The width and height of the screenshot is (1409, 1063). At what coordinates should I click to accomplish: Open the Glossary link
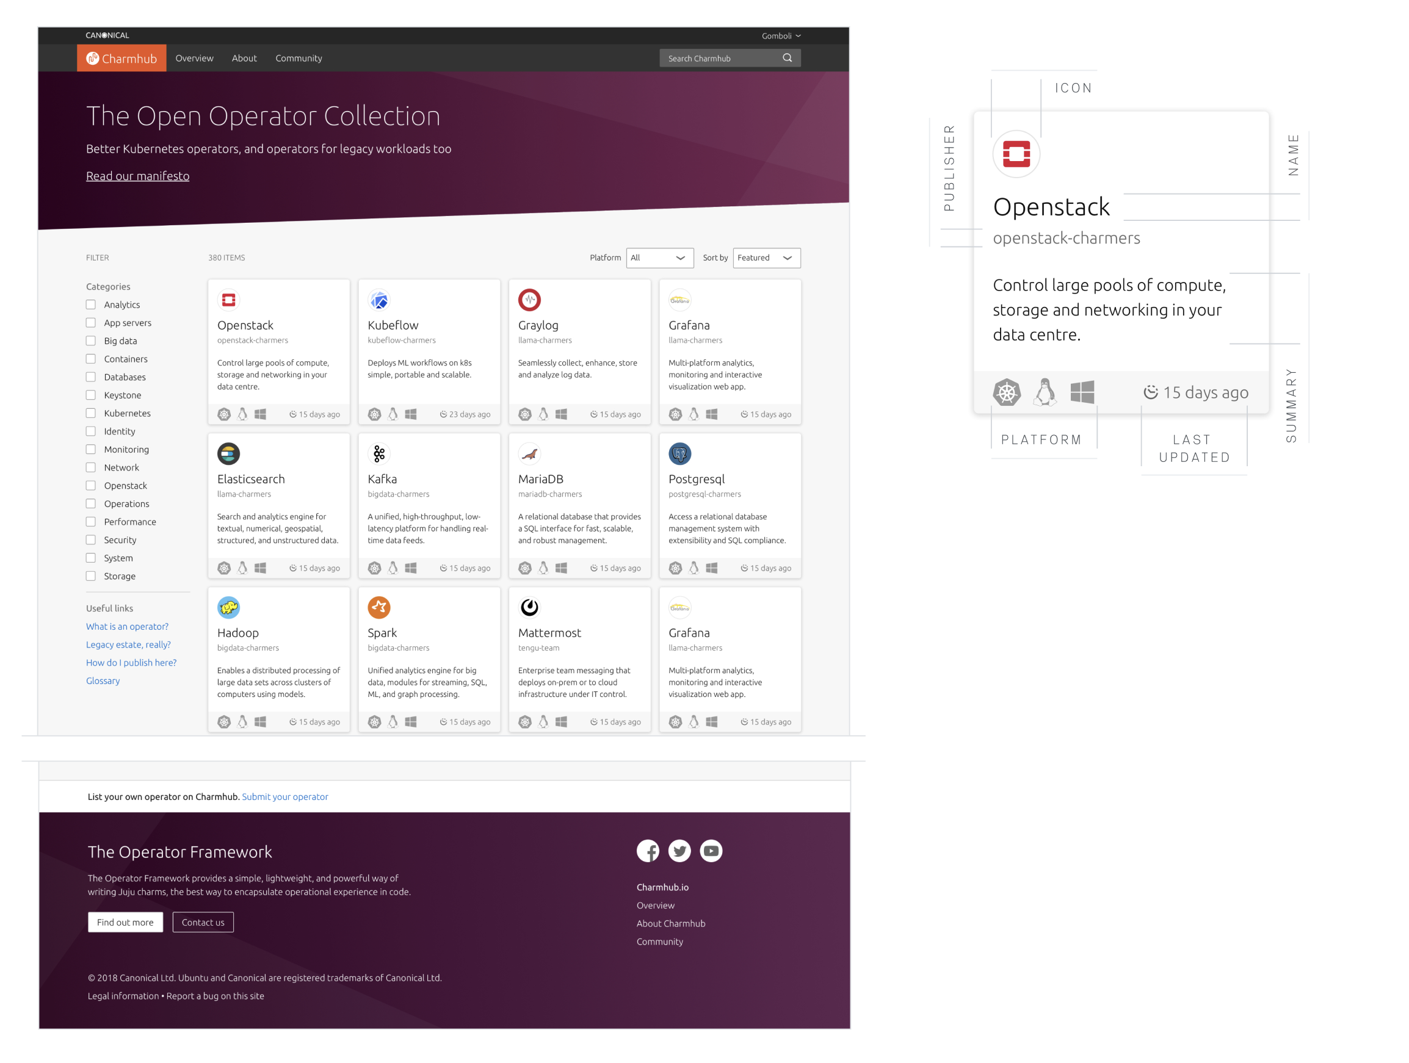click(103, 680)
